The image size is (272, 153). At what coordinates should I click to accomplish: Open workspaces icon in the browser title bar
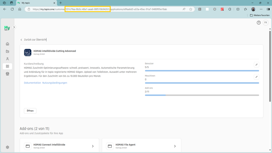[4, 3]
